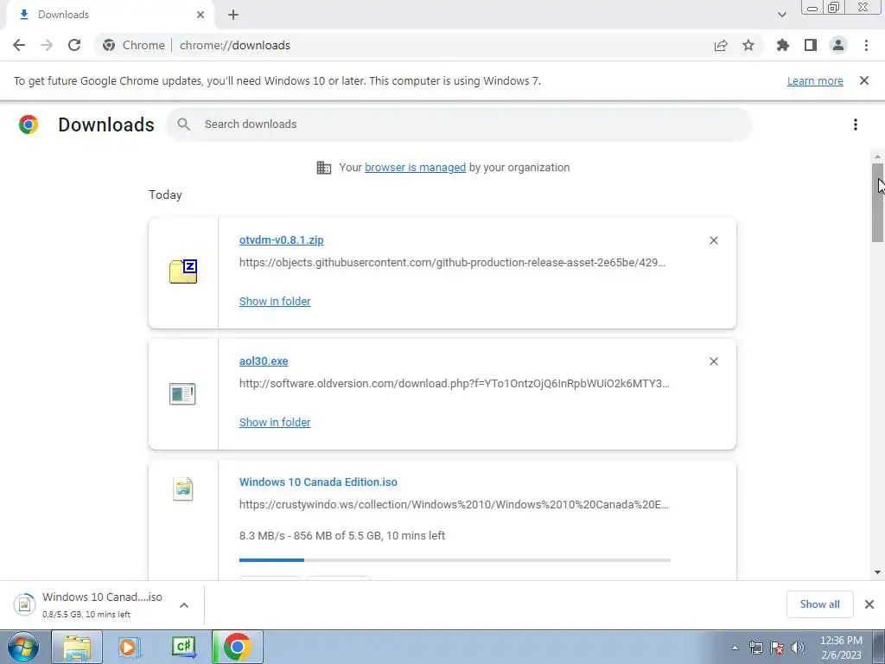Switch to Chrome on the taskbar
Viewport: 885px width, 664px height.
[237, 647]
